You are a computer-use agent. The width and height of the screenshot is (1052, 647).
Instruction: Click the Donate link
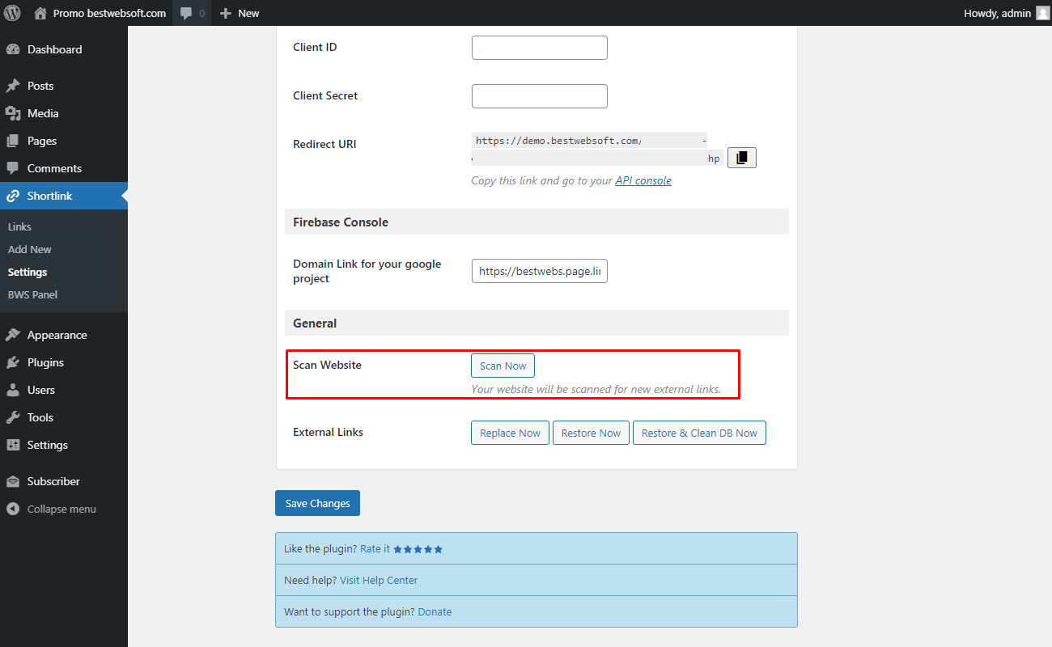click(435, 612)
